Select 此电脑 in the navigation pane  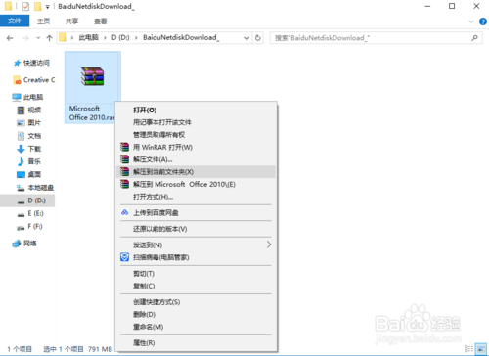(x=27, y=97)
